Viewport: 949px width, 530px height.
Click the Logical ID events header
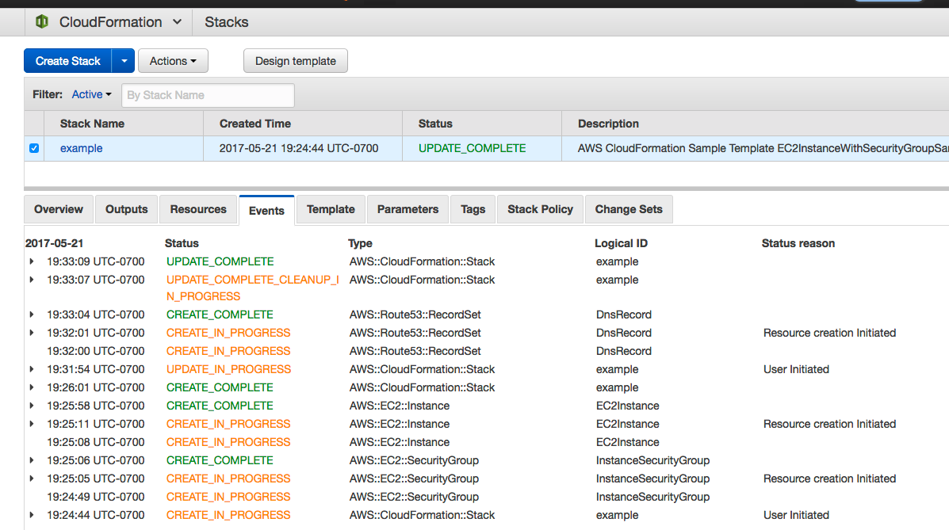[621, 243]
